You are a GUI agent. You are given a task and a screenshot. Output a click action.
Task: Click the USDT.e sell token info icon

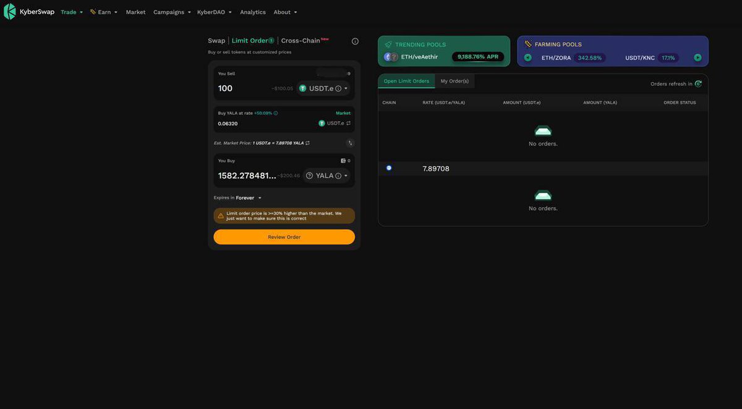[x=338, y=88]
